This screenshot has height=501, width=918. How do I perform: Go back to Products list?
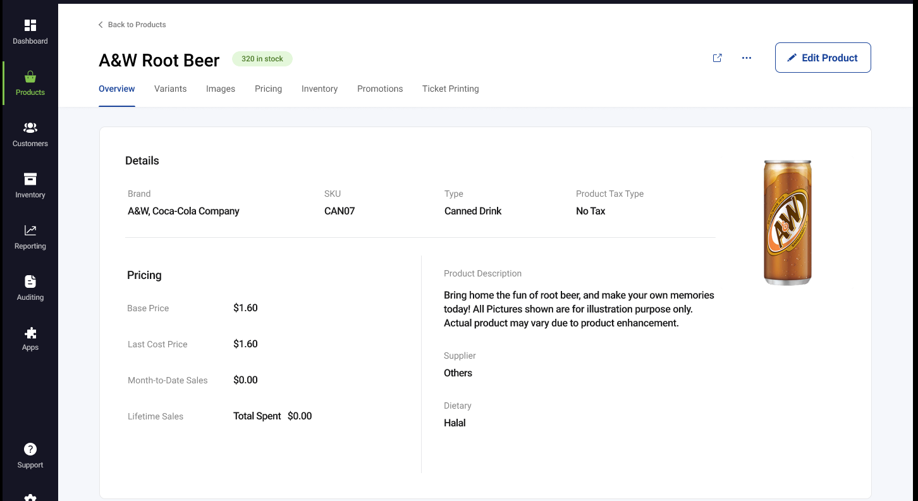[x=132, y=25]
